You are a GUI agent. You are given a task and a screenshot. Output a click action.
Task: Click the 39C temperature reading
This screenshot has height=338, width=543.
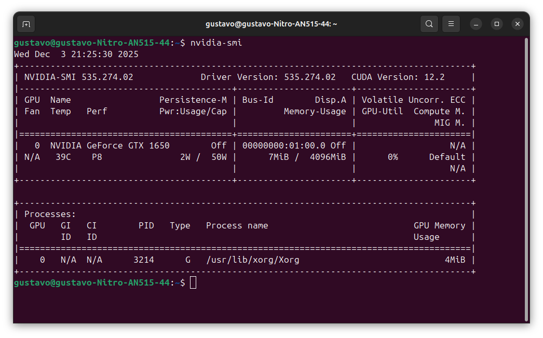tap(63, 157)
